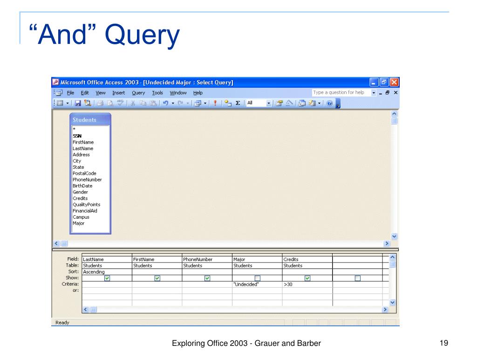
Task: Click the design grid's vertical scrollbar down arrow
Action: coord(392,302)
